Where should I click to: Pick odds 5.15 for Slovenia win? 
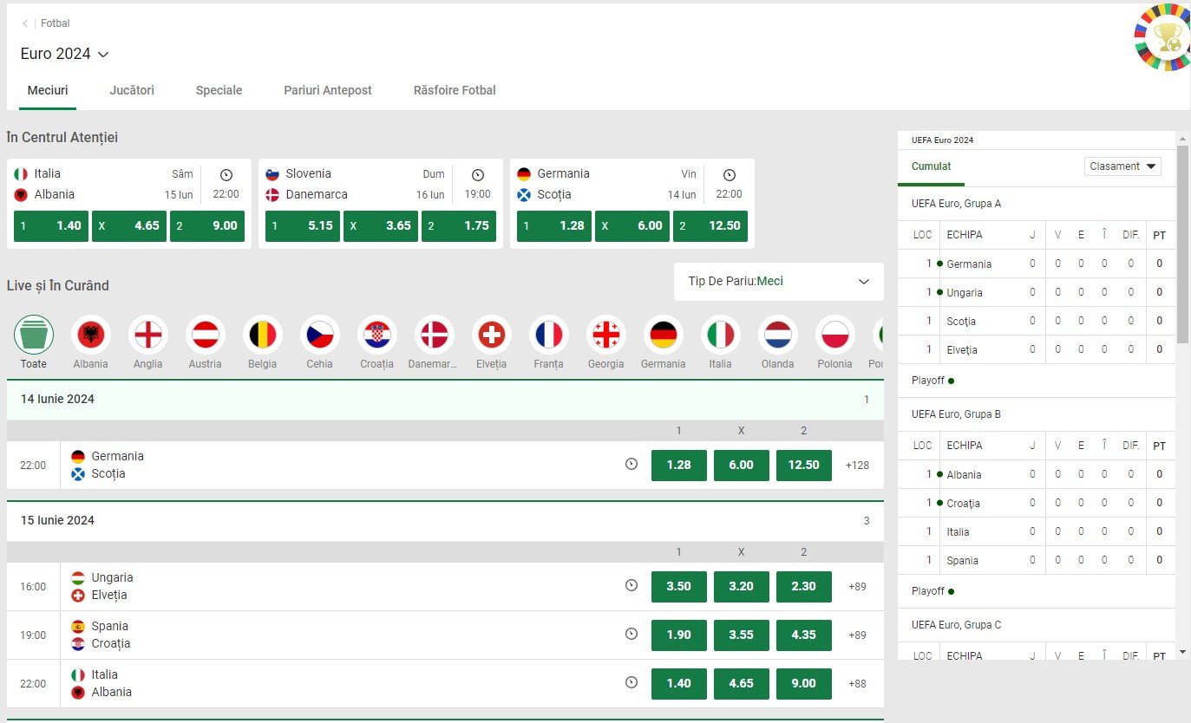click(x=303, y=226)
